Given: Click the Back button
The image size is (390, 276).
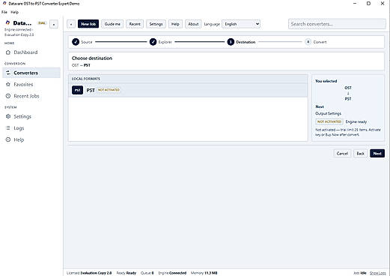Looking at the screenshot, I should pos(360,154).
